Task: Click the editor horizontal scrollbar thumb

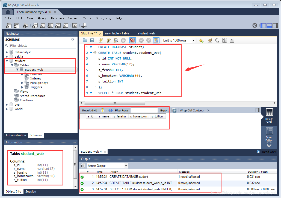Action: coord(115,103)
